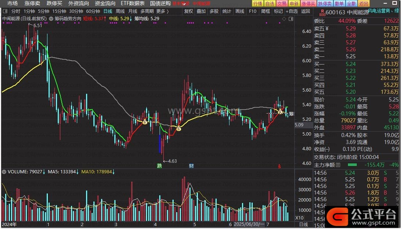The height and width of the screenshot is (229, 402).
Task: Switch to the 分时 chart period
Action: 16,11
